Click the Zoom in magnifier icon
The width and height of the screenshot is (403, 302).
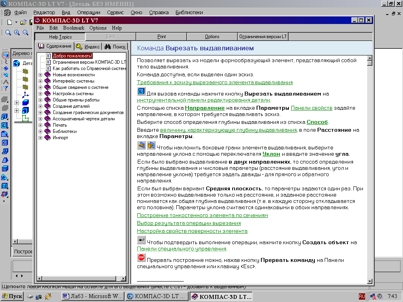17,33
